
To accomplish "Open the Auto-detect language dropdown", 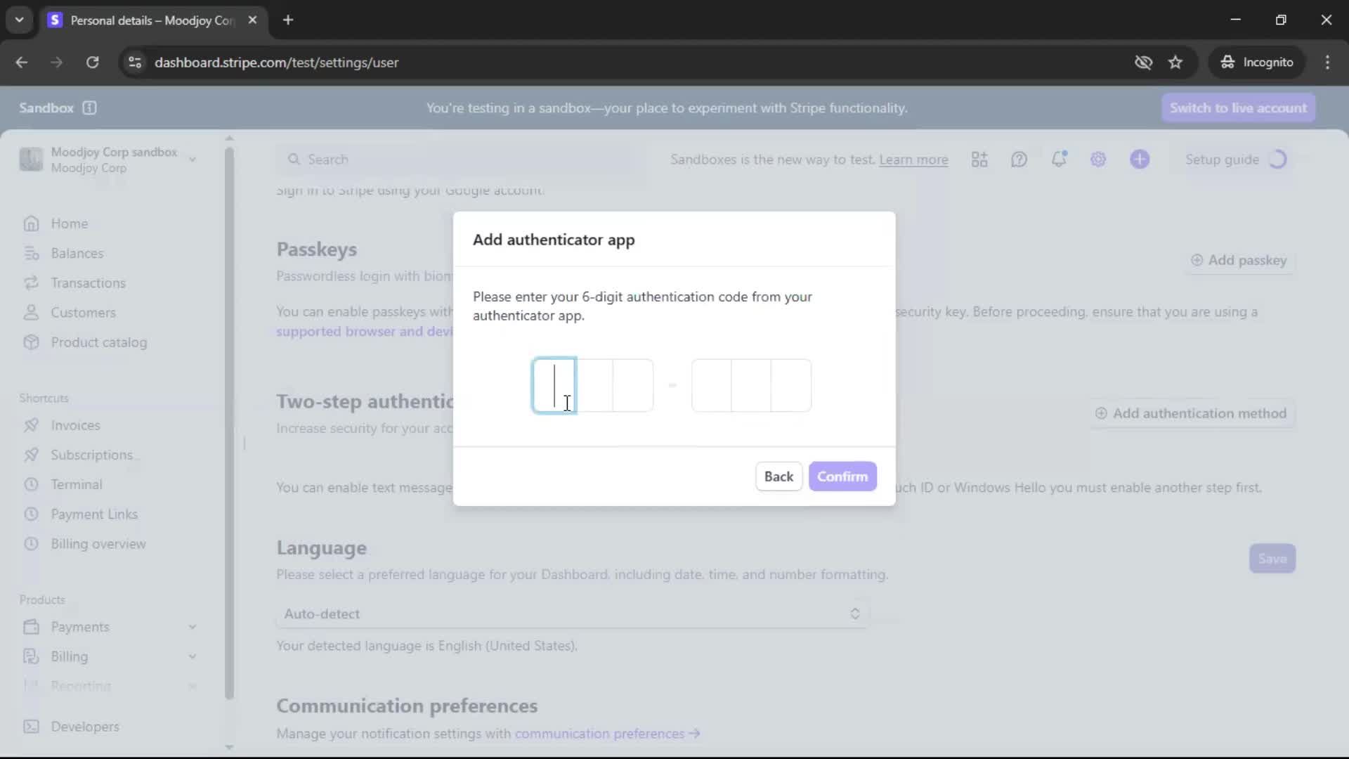I will (572, 614).
